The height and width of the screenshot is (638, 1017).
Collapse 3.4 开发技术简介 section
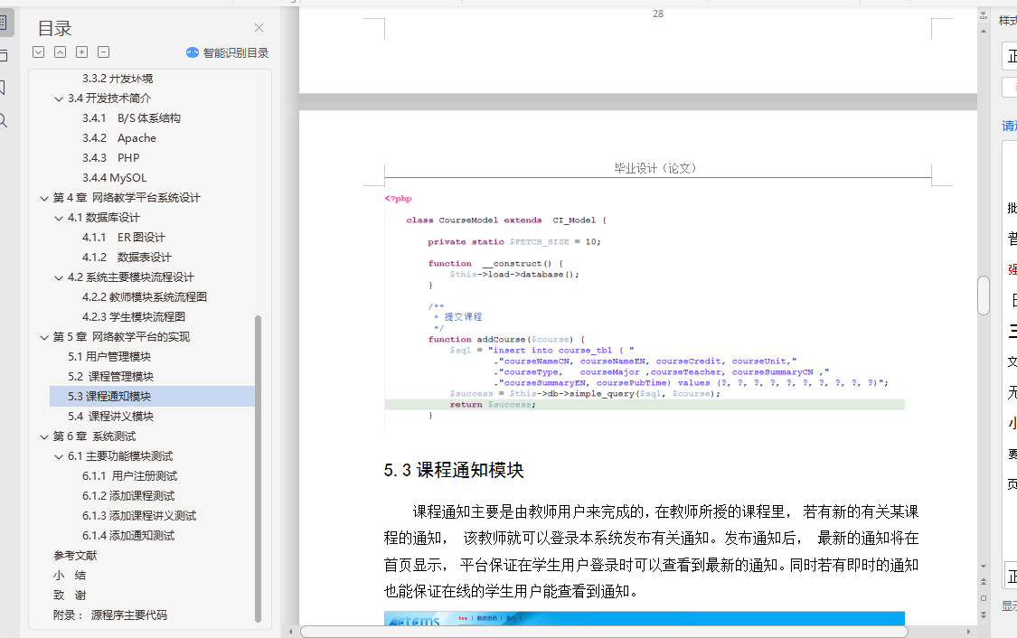(59, 99)
